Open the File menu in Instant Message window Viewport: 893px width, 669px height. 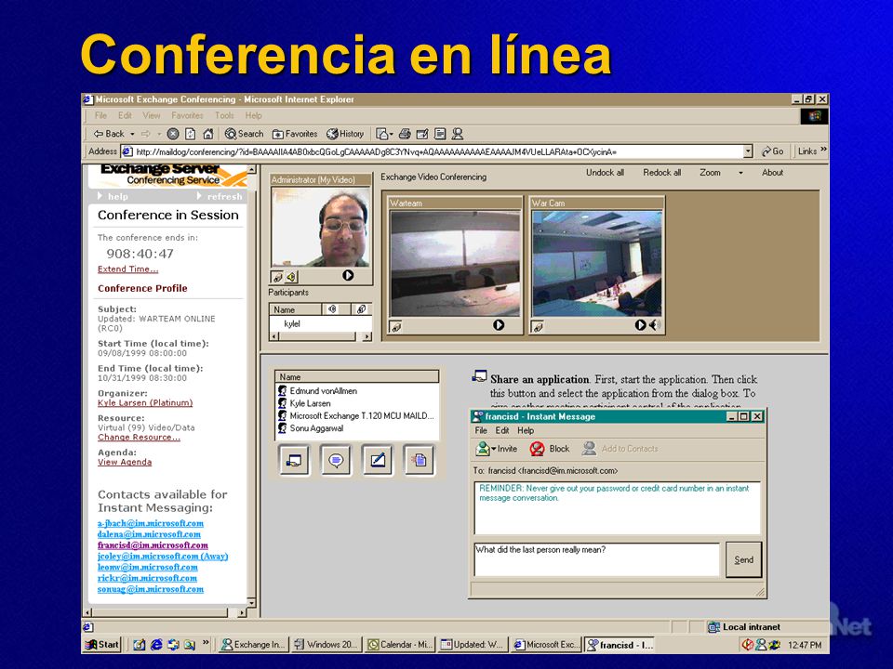tap(481, 430)
